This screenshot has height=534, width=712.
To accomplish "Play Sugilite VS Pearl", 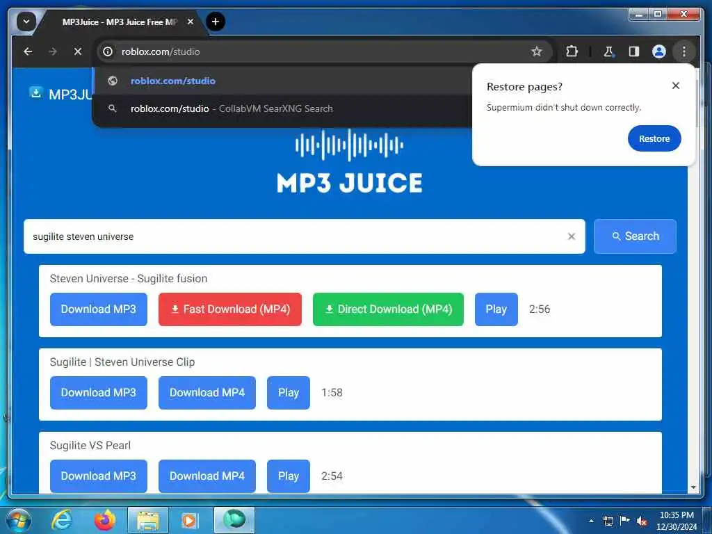I will (x=289, y=476).
